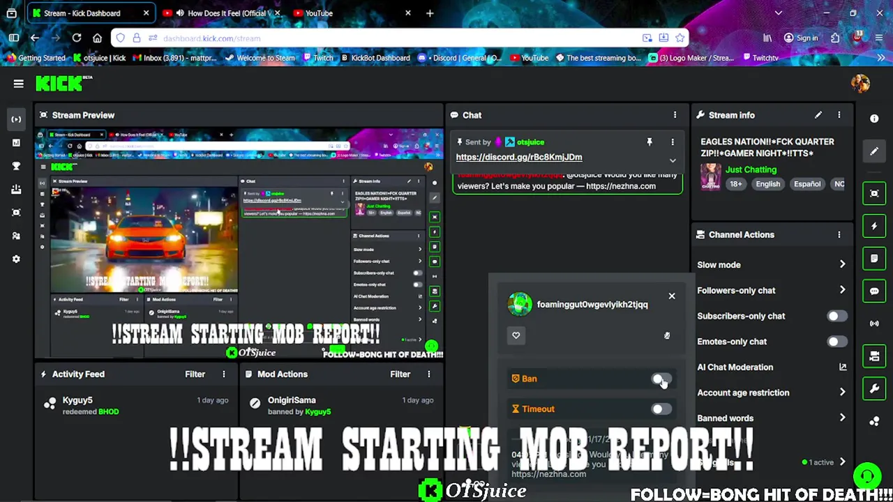Click the Just Chatting category link
Image resolution: width=893 pixels, height=502 pixels.
click(751, 169)
